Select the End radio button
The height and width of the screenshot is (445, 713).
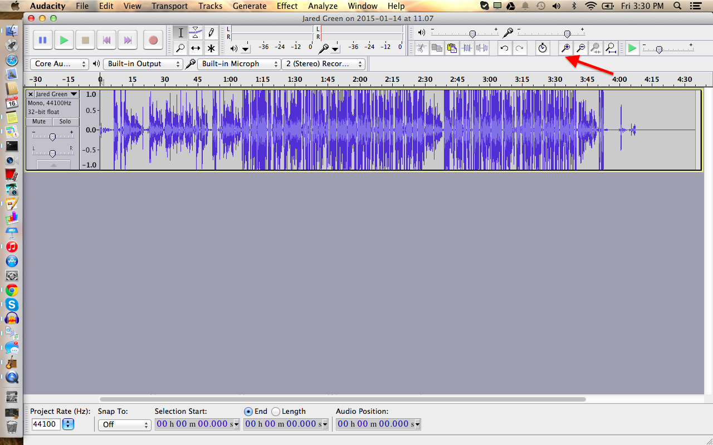(248, 412)
